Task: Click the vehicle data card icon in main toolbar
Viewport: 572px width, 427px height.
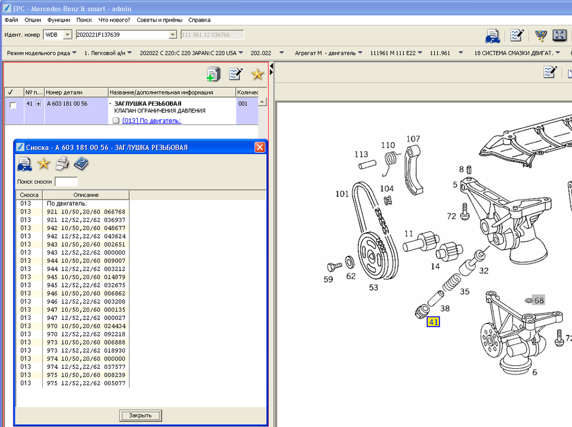Action: (x=492, y=35)
